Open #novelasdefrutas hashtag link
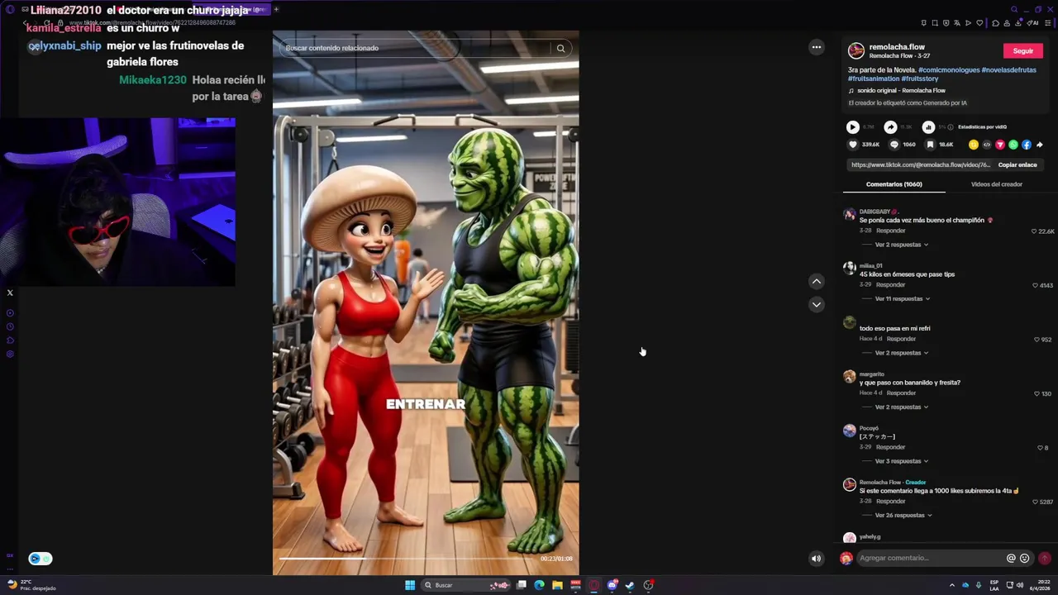The height and width of the screenshot is (595, 1058). coord(1008,70)
